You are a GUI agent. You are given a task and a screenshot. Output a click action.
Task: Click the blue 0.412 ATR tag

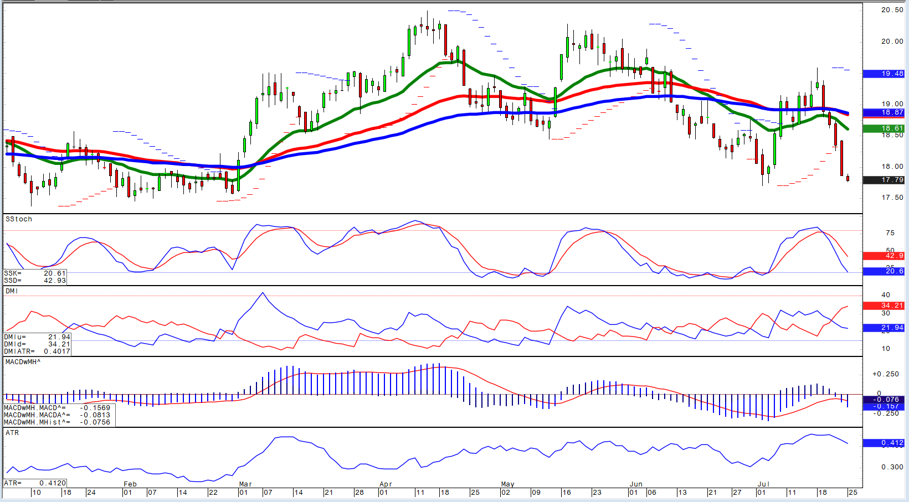click(884, 443)
